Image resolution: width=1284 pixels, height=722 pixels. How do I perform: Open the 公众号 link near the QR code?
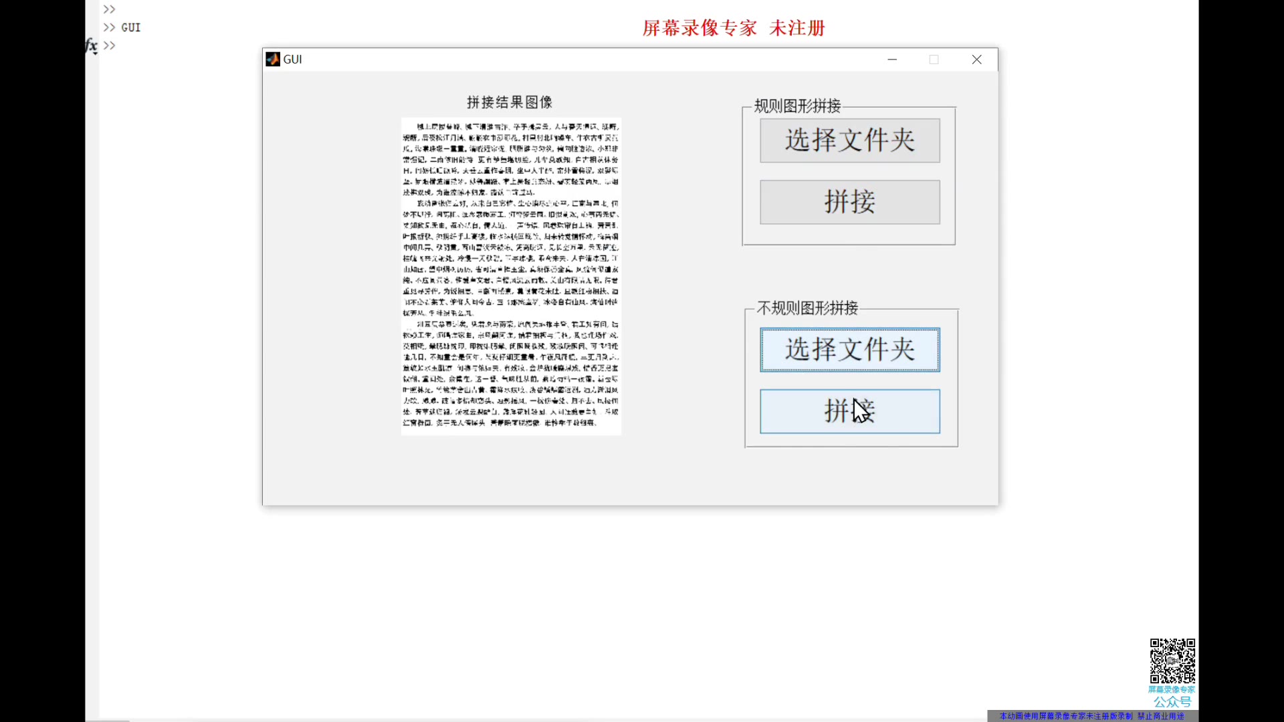pos(1172,702)
